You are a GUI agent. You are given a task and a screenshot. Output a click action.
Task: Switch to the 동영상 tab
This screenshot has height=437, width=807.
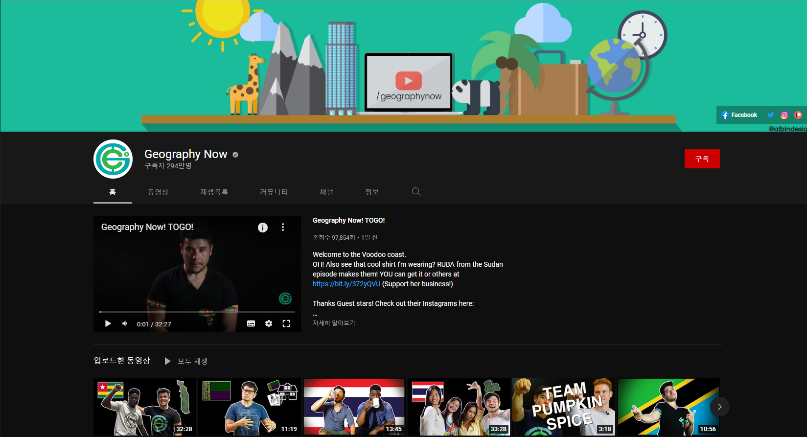click(x=158, y=192)
